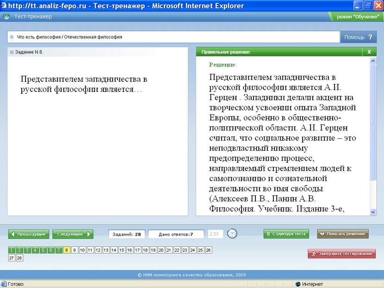Screen dimensions: 384x288
Task: Open Структура теста
Action: pos(286,233)
